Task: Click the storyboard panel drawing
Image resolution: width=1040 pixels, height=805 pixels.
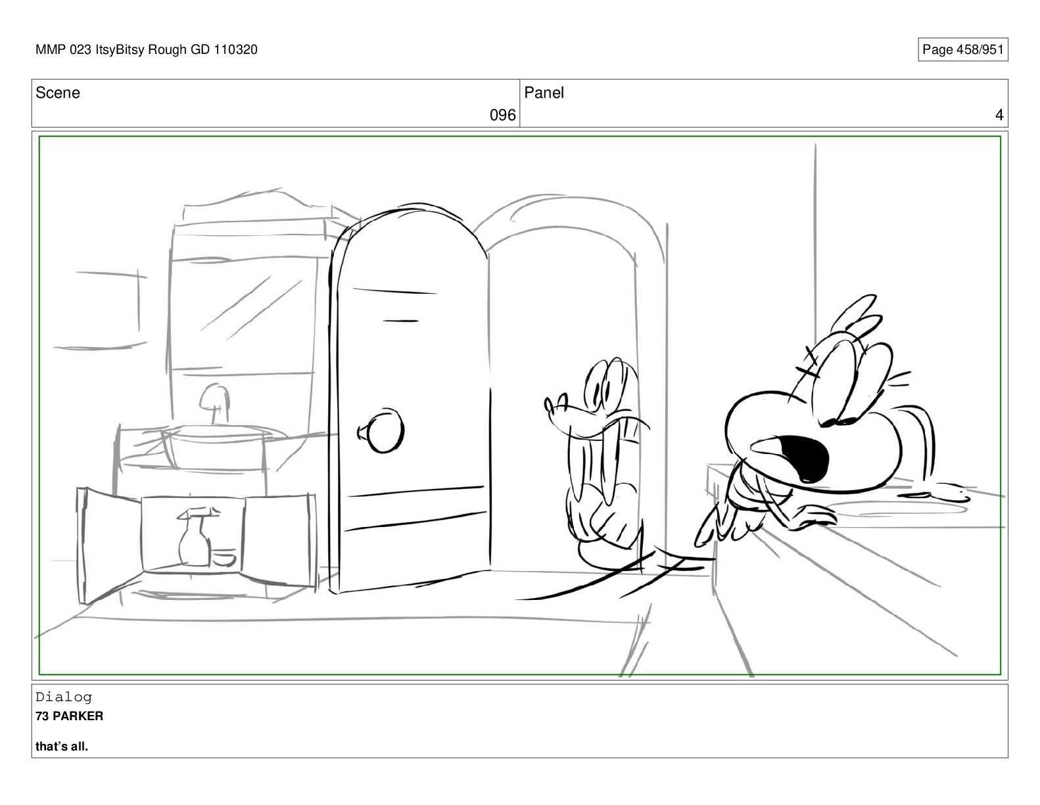Action: pyautogui.click(x=520, y=405)
